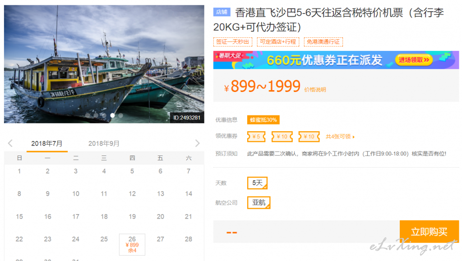This screenshot has height=261, width=462.
Task: Click the 四 weekday column header
Action: pos(132,158)
